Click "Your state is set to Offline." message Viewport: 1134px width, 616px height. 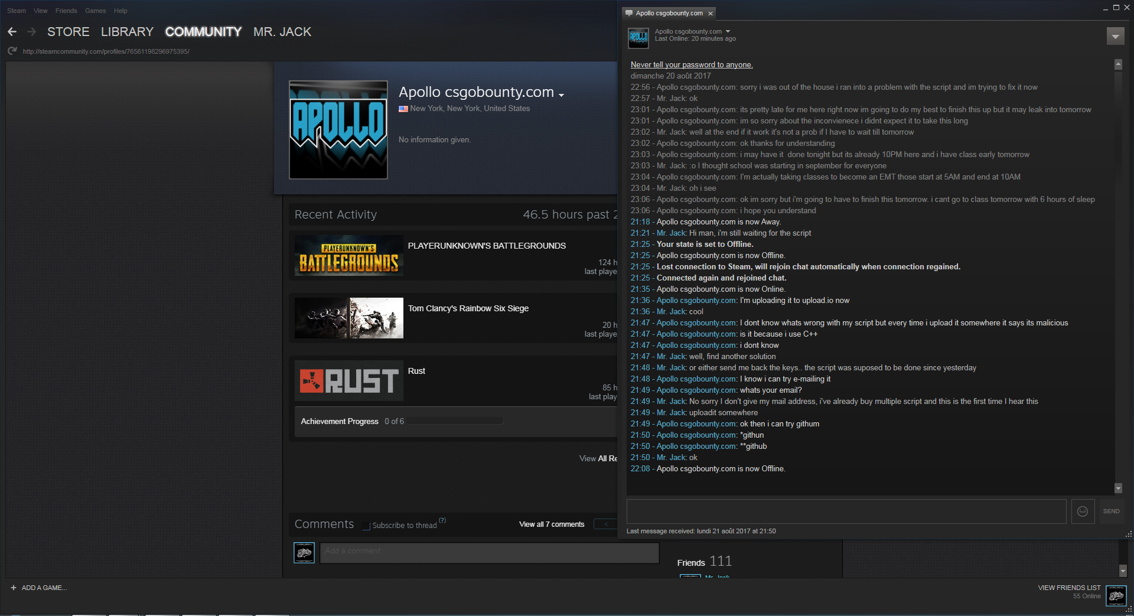point(705,245)
